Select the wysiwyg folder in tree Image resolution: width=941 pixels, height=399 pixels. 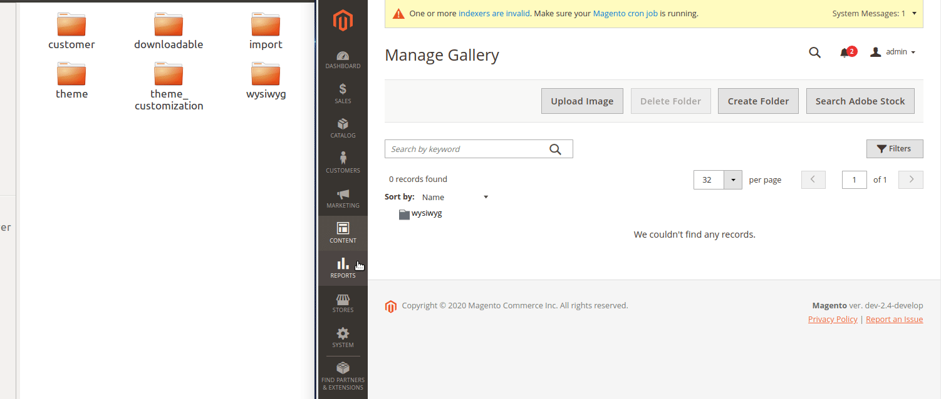click(420, 213)
